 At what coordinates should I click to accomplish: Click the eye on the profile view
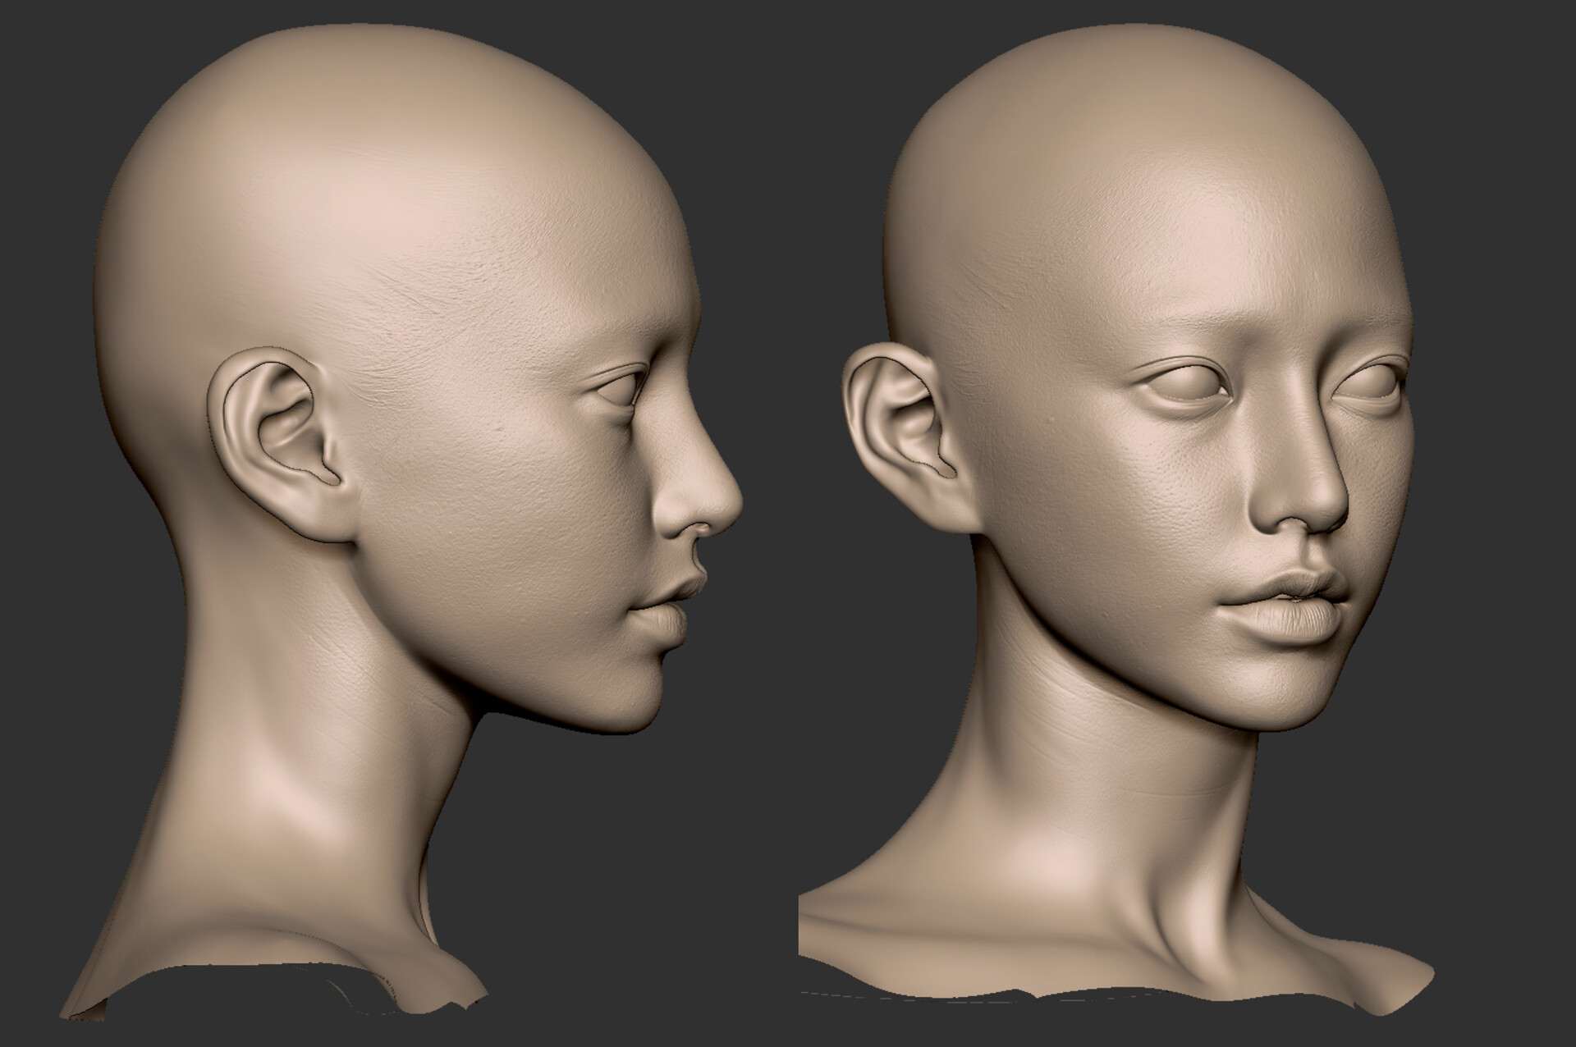point(620,386)
